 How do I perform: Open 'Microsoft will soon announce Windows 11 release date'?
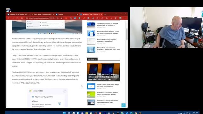point(108,48)
